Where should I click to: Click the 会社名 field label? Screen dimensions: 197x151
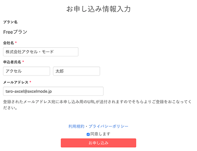pyautogui.click(x=8, y=43)
